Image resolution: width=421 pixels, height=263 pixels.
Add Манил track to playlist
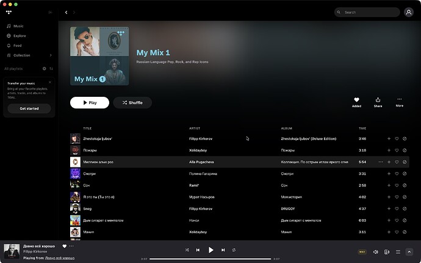[x=389, y=232]
